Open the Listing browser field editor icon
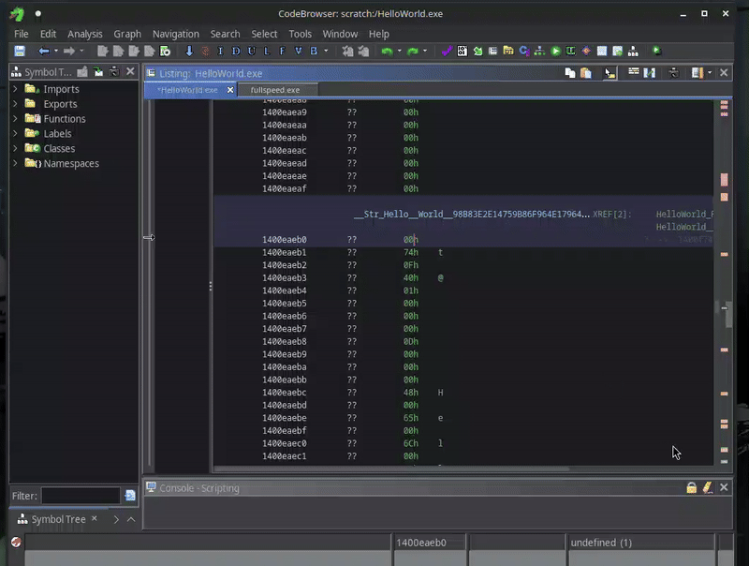749x566 pixels. (634, 72)
